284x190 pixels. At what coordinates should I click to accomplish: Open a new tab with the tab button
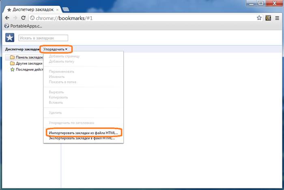66,9
